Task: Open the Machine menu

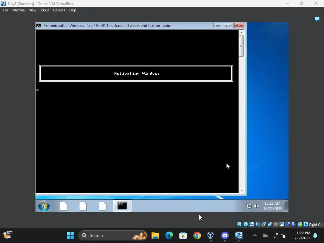Action: [x=18, y=10]
